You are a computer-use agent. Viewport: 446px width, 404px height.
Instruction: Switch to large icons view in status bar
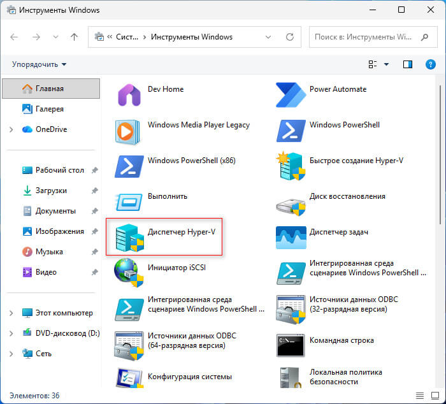tap(435, 396)
